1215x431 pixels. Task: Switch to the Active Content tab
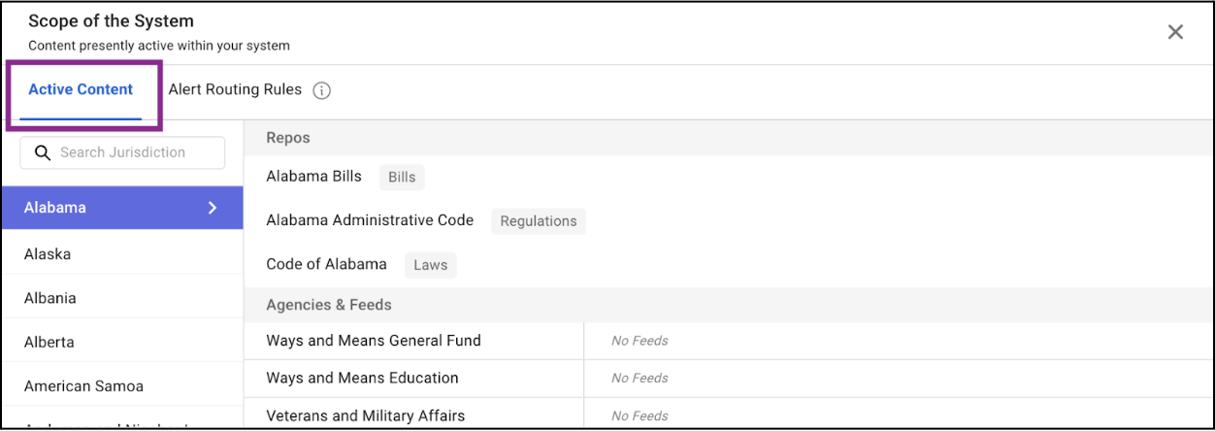coord(81,89)
